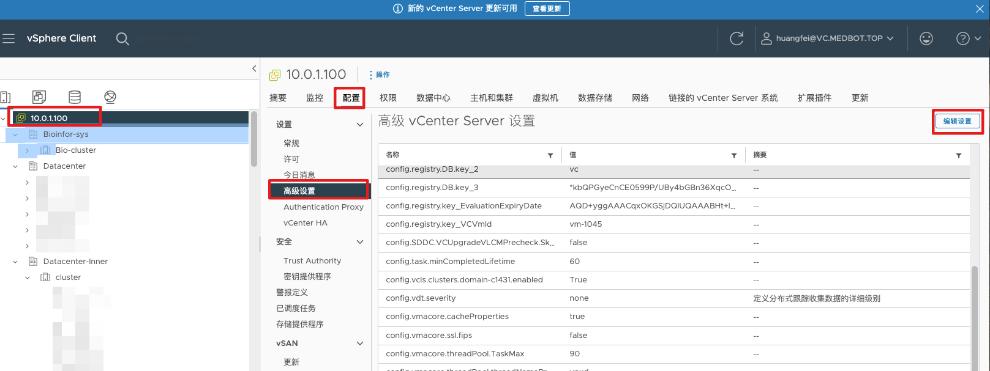Collapse the Datacenter tree node
The image size is (990, 371).
pos(15,166)
